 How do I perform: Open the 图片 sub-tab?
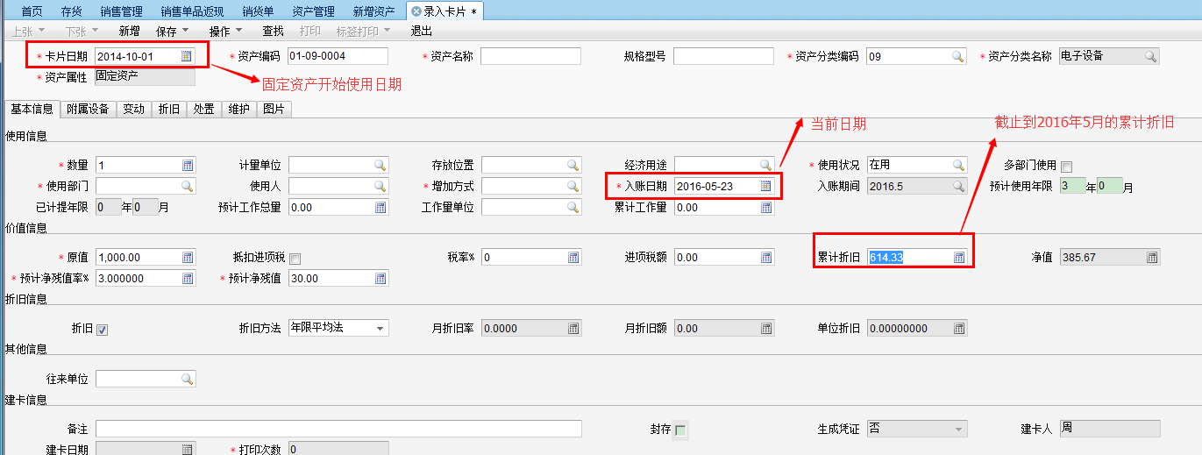274,109
